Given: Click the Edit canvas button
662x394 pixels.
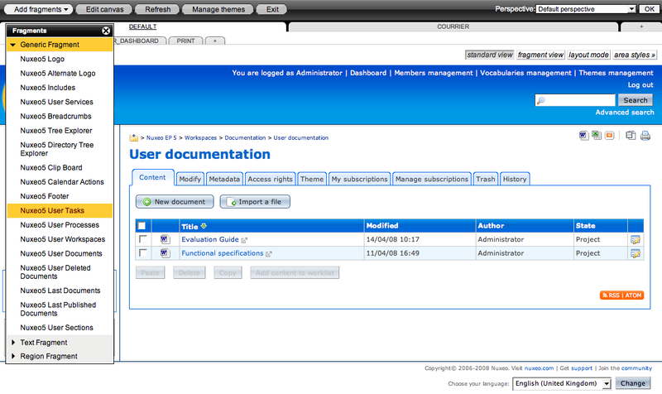Looking at the screenshot, I should tap(104, 9).
